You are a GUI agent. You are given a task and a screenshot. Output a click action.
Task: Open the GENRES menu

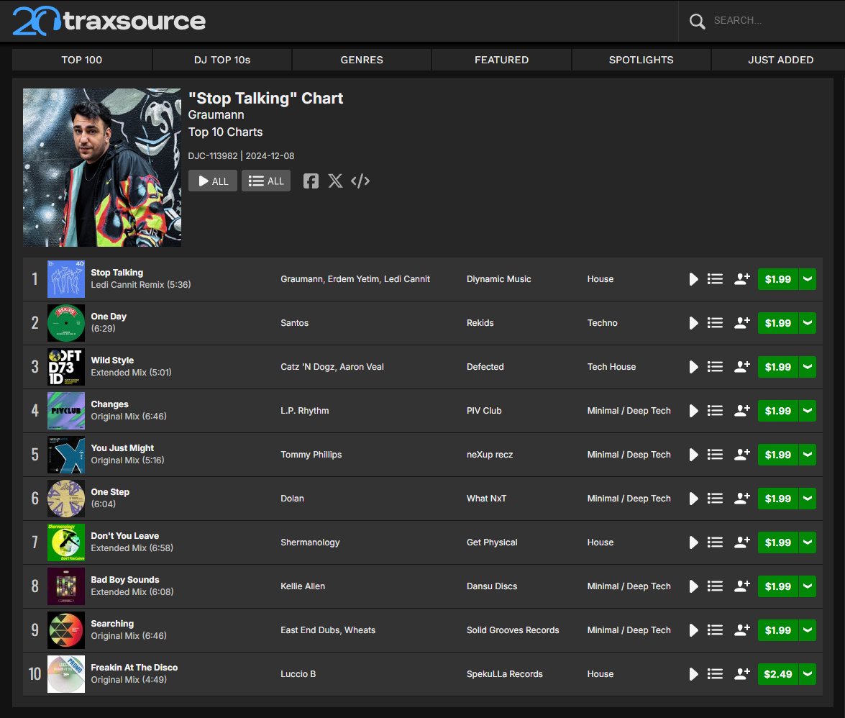362,60
